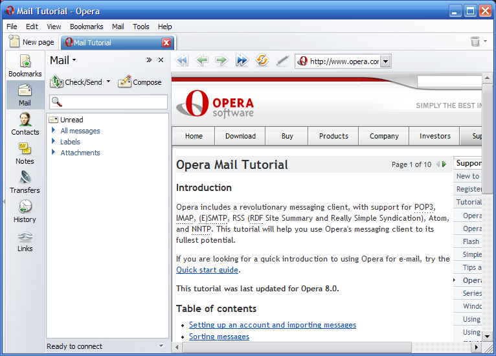Screen dimensions: 496x356
Task: Open the Mail menu
Action: 118,27
